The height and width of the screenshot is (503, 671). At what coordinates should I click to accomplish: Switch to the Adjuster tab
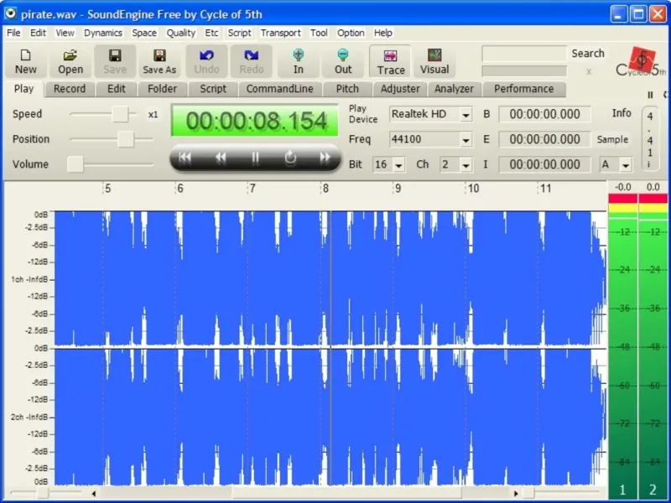(x=400, y=89)
